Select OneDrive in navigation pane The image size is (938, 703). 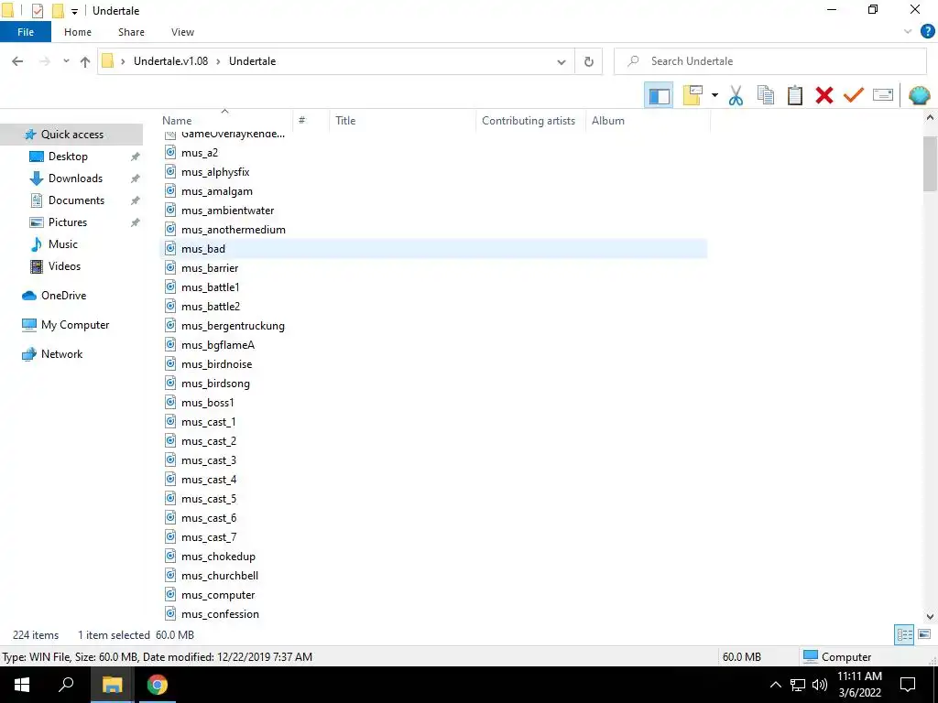pos(63,296)
